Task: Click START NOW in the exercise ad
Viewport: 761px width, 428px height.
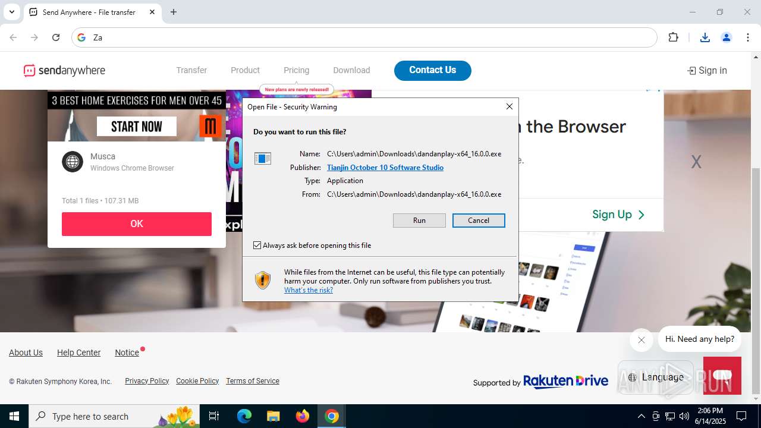Action: (137, 126)
